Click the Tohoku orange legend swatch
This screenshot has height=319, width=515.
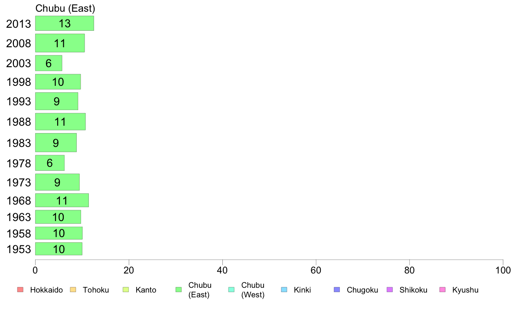[x=73, y=290]
